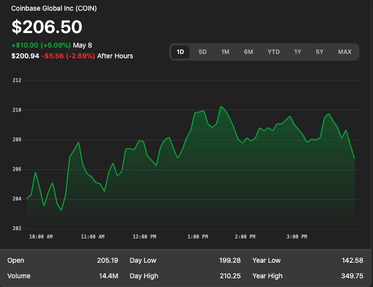Click the Coinbase Global Inc (COIN) title

pos(54,8)
